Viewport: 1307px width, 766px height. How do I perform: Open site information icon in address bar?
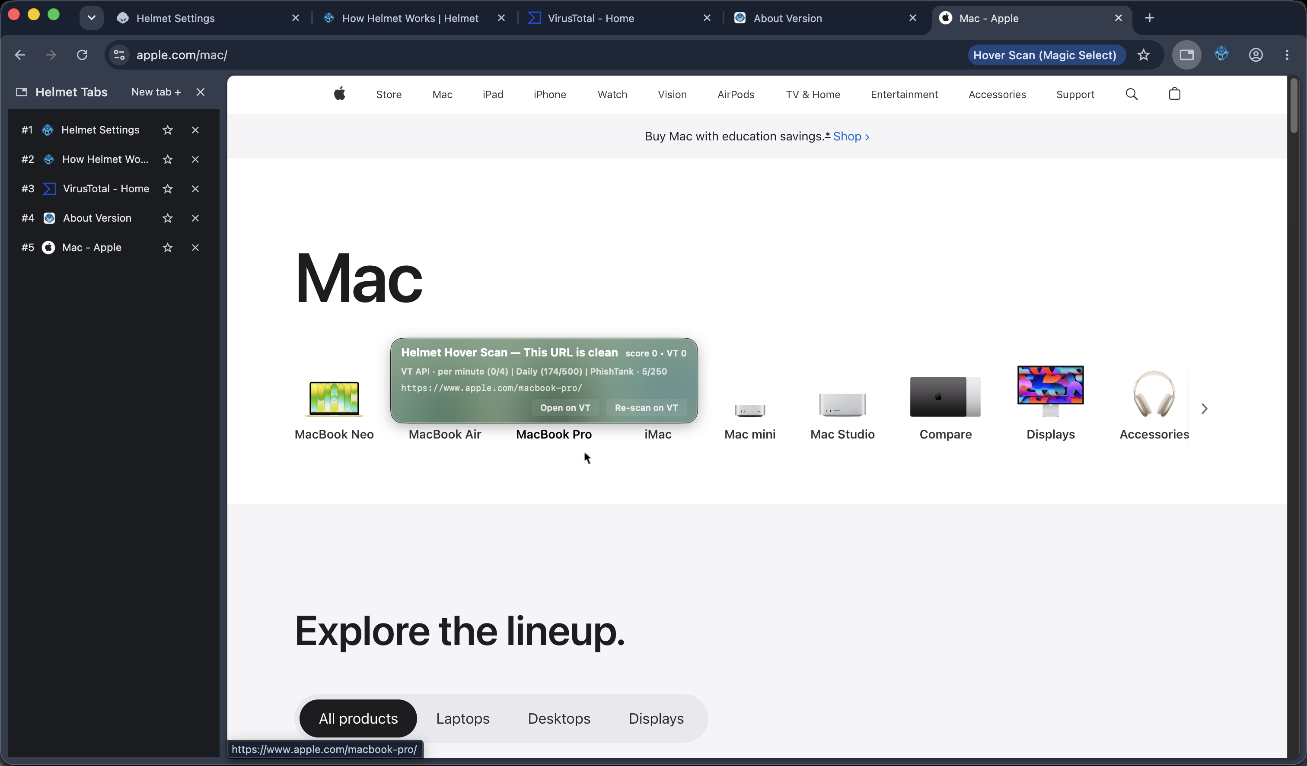point(119,55)
